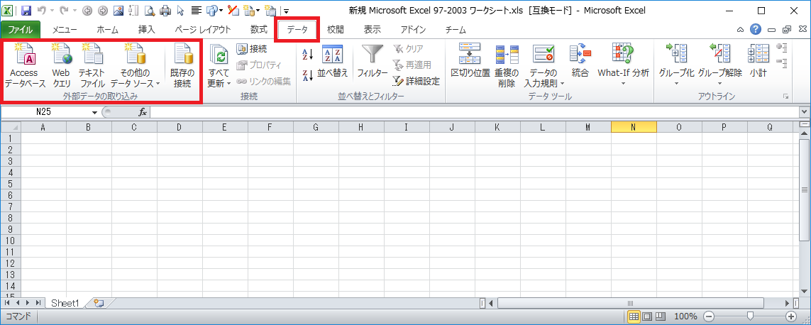Open the ファイル tab
This screenshot has height=325, width=811.
tap(20, 30)
